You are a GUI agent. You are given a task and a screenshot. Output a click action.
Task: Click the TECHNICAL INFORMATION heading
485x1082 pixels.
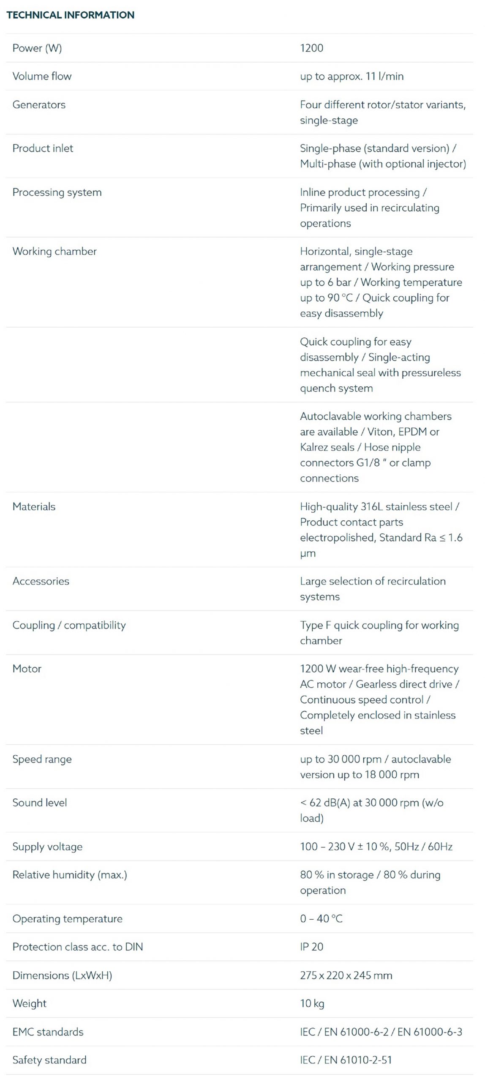[x=70, y=15]
